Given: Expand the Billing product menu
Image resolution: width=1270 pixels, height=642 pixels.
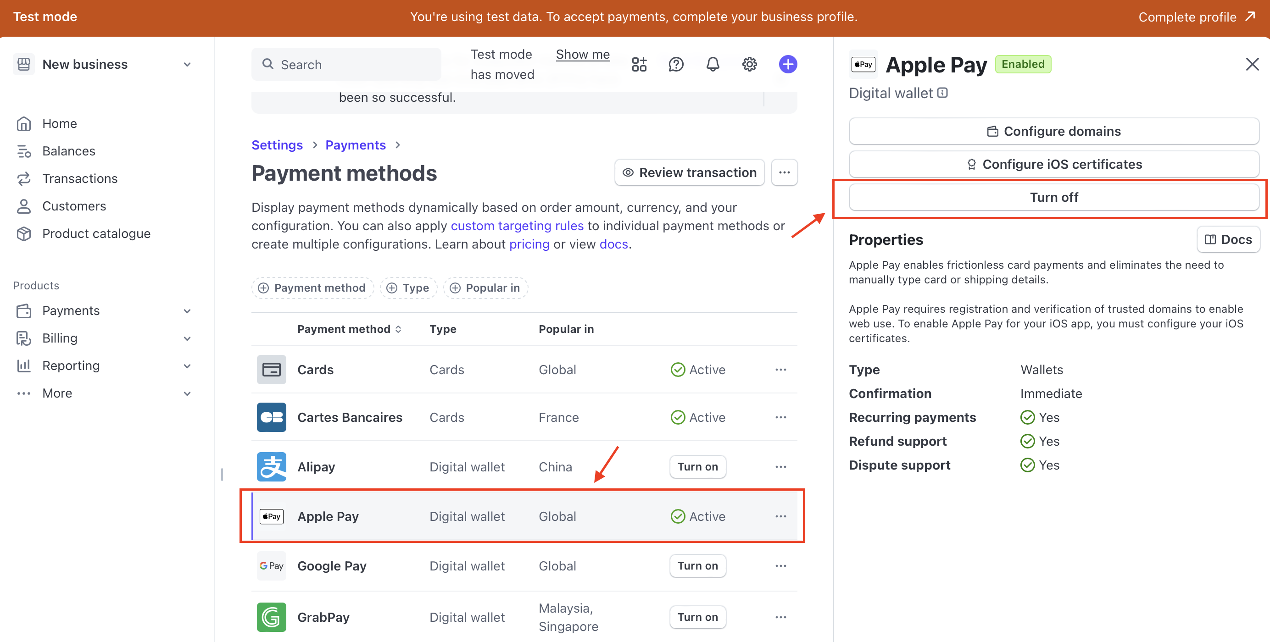Looking at the screenshot, I should coord(187,338).
